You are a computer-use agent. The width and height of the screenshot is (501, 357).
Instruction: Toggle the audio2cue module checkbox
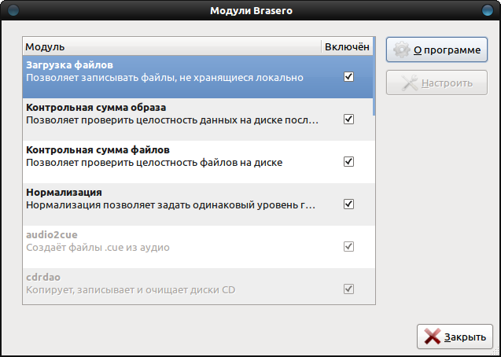click(348, 246)
